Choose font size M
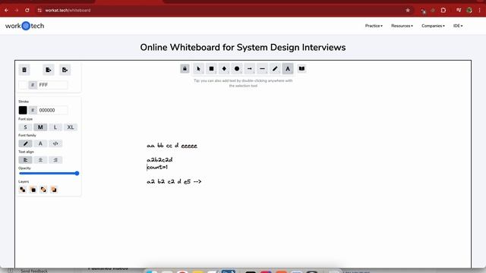The height and width of the screenshot is (273, 486). tap(40, 127)
